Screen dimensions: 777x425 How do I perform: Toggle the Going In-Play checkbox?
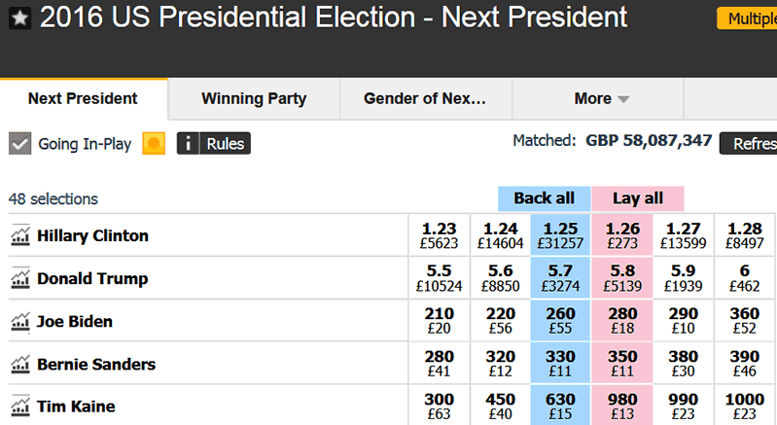(x=19, y=144)
